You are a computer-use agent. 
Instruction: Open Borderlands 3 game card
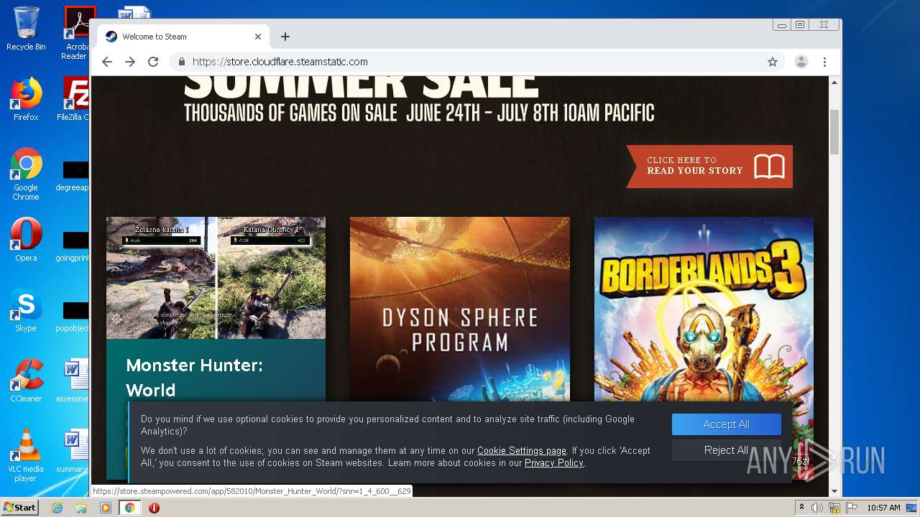coord(704,309)
